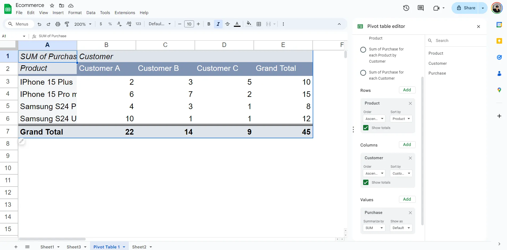Open Customer Order dropdown
This screenshot has width=507, height=250.
pos(374,173)
